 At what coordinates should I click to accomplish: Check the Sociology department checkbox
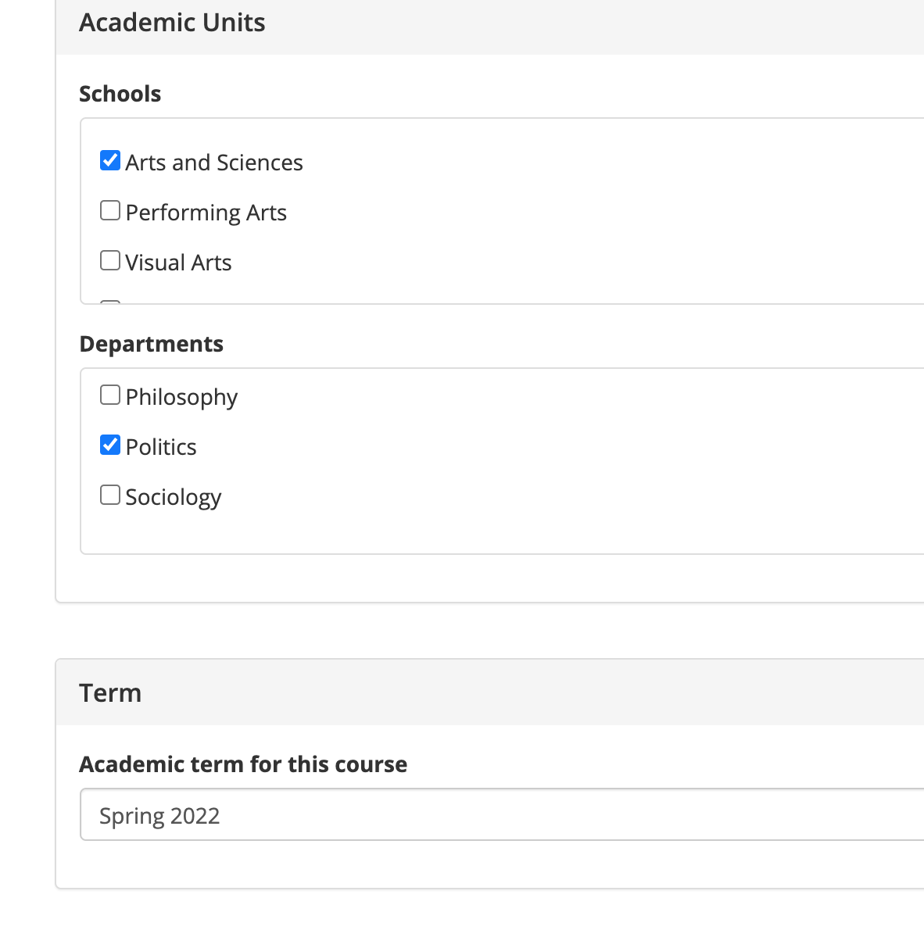pyautogui.click(x=110, y=495)
